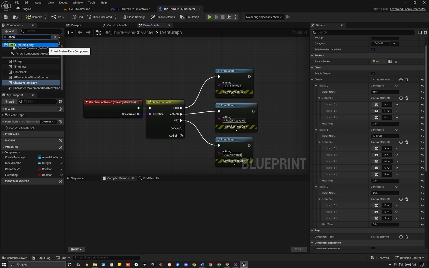Image resolution: width=429 pixels, height=268 pixels.
Task: Open the Category Default dropdown
Action: [x=385, y=43]
